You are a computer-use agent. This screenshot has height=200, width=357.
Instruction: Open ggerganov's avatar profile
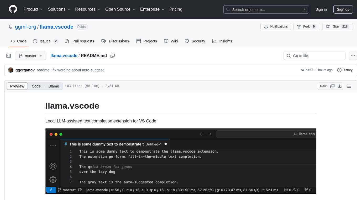(11, 70)
